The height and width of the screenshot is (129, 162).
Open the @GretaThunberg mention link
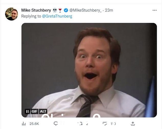[57, 16]
